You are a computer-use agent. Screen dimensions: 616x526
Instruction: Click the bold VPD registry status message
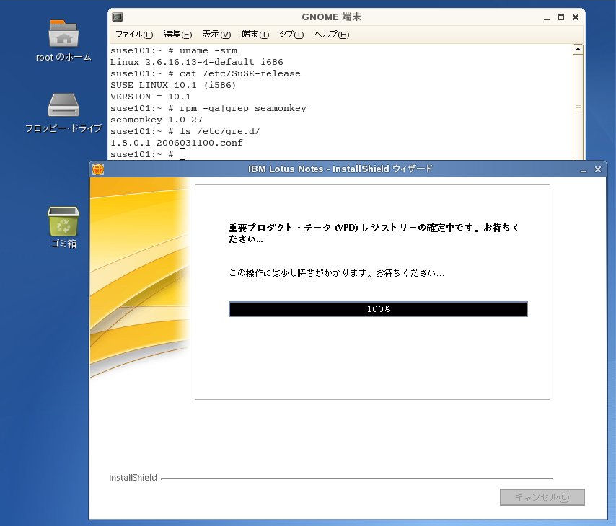coord(374,233)
